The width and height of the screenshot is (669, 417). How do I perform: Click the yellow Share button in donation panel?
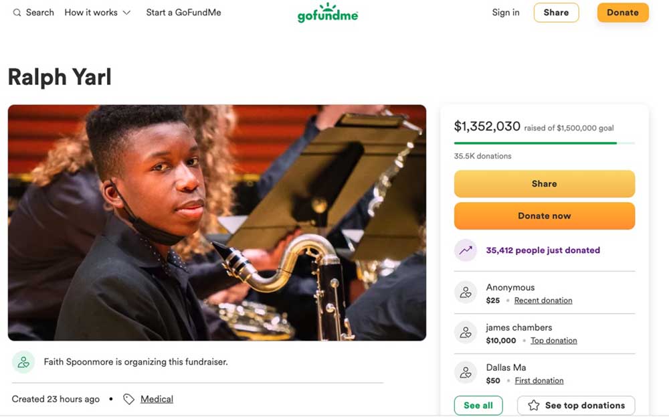tap(544, 184)
